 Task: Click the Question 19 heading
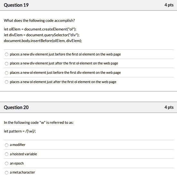[x=16, y=5]
